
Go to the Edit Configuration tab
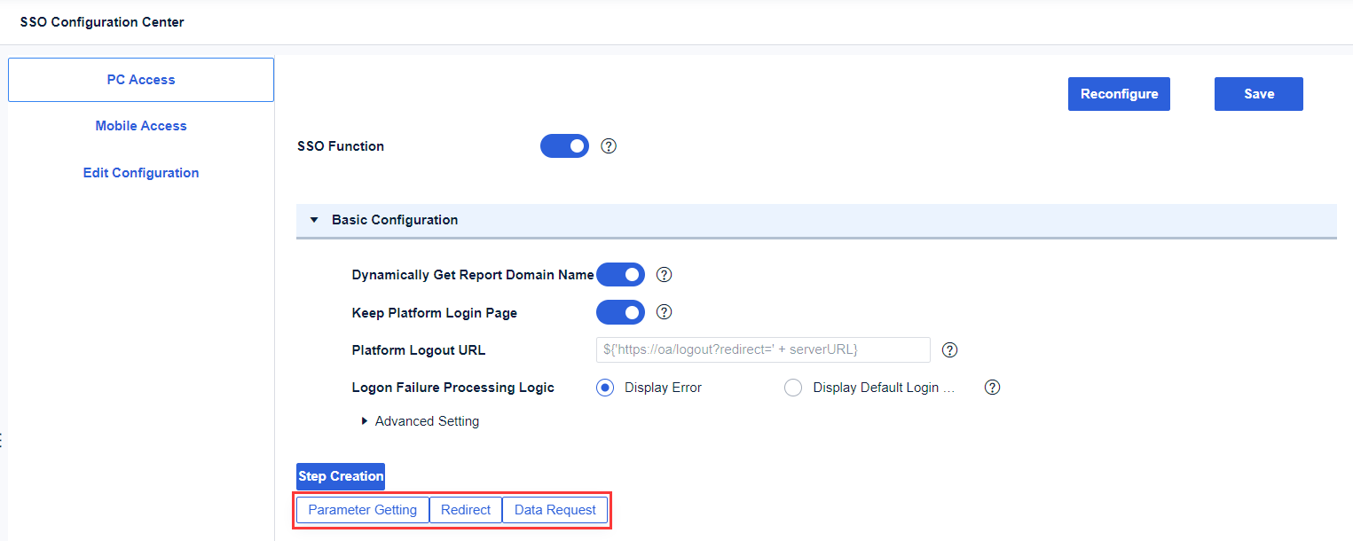(x=141, y=173)
